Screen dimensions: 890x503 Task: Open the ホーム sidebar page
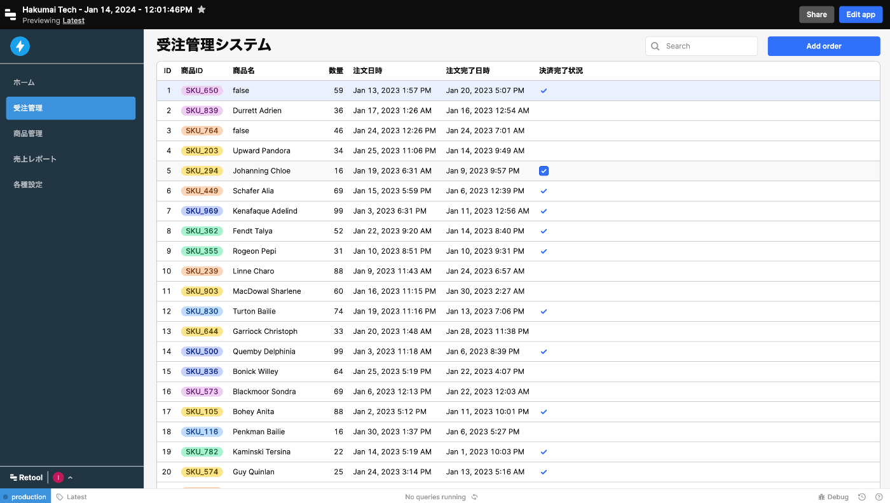pos(71,83)
